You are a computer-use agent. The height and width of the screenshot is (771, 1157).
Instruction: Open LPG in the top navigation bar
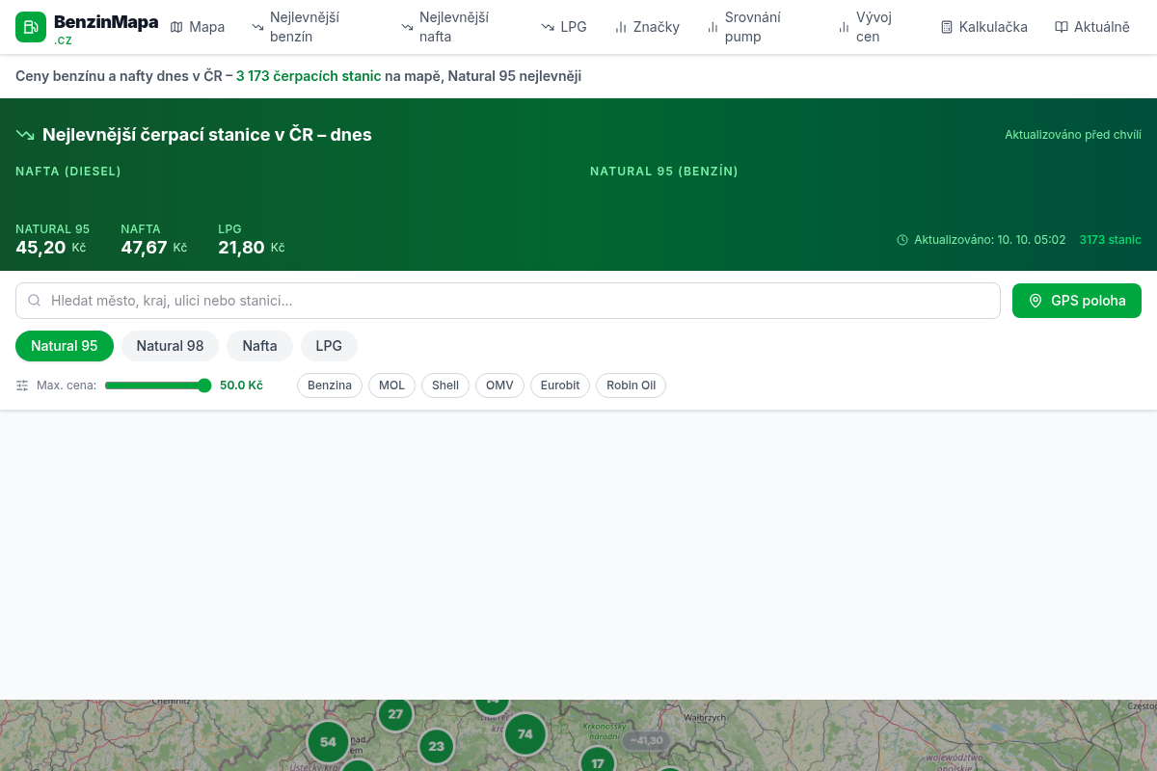click(564, 27)
